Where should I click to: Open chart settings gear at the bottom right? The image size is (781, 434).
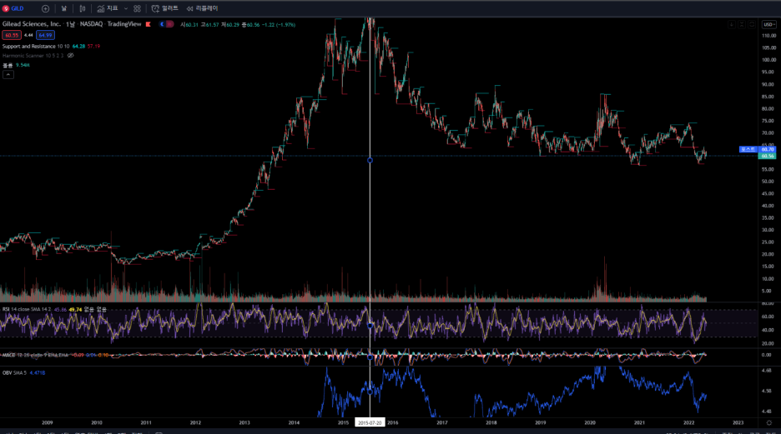(769, 422)
